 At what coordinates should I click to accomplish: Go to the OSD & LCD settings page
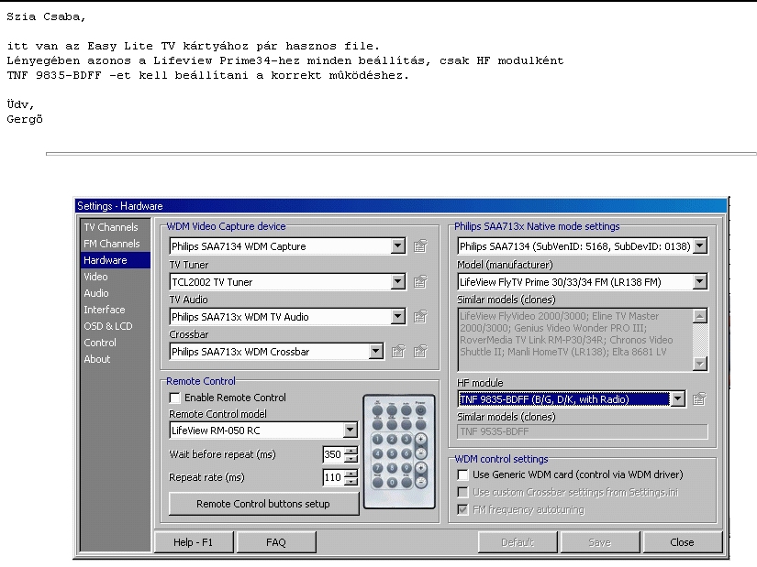(108, 326)
